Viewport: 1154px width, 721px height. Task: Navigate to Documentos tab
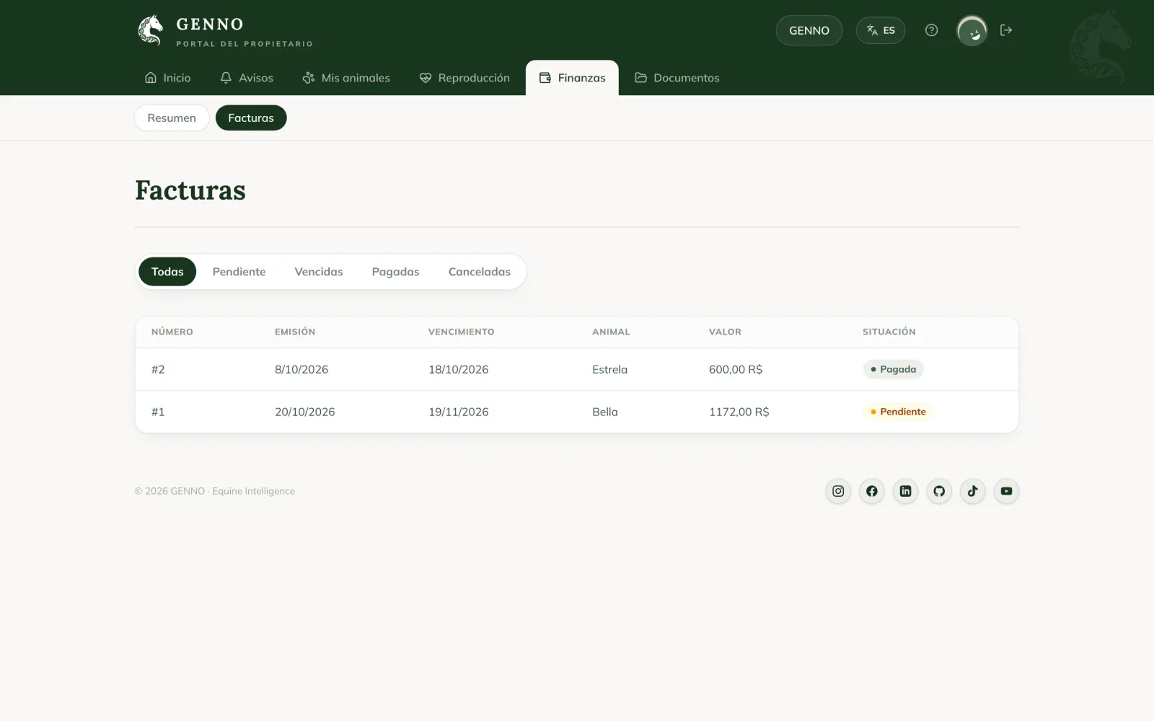677,78
